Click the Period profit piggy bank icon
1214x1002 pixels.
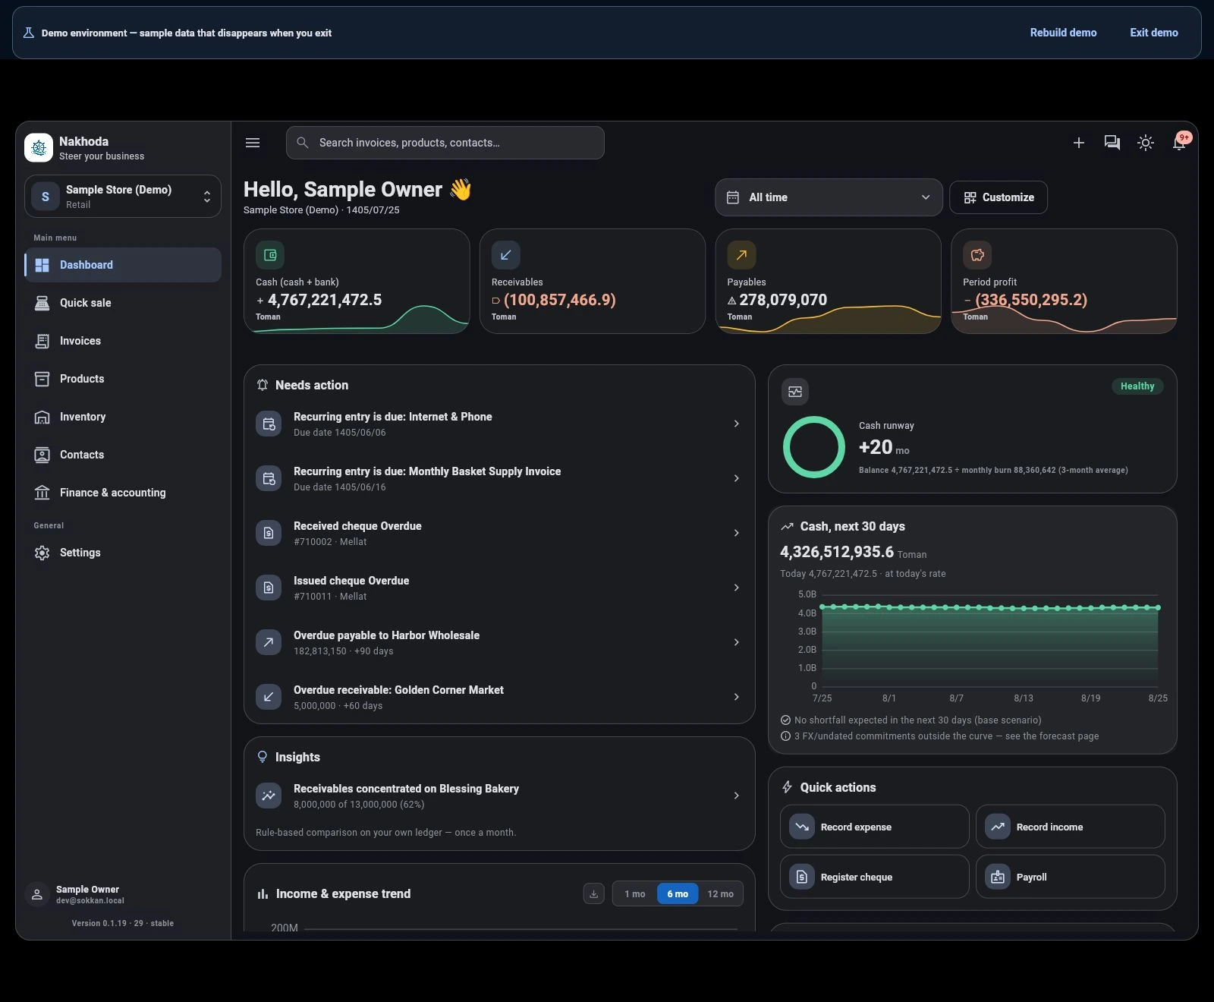tap(977, 255)
